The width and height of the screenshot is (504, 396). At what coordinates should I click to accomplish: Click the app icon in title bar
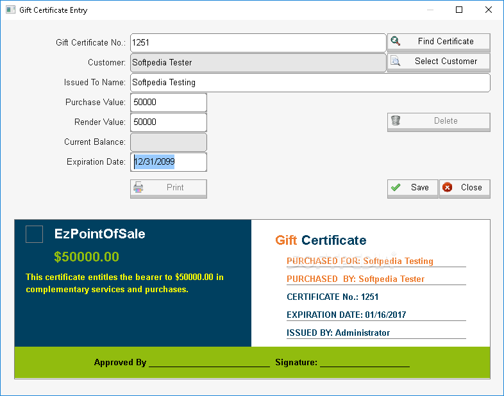(x=11, y=10)
